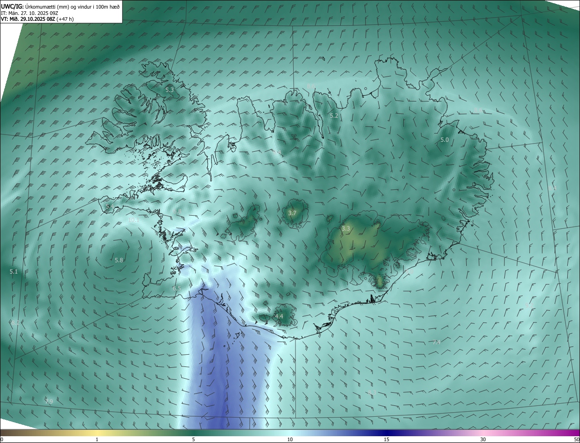Click the 0 tick on the color scale

pyautogui.click(x=2, y=440)
